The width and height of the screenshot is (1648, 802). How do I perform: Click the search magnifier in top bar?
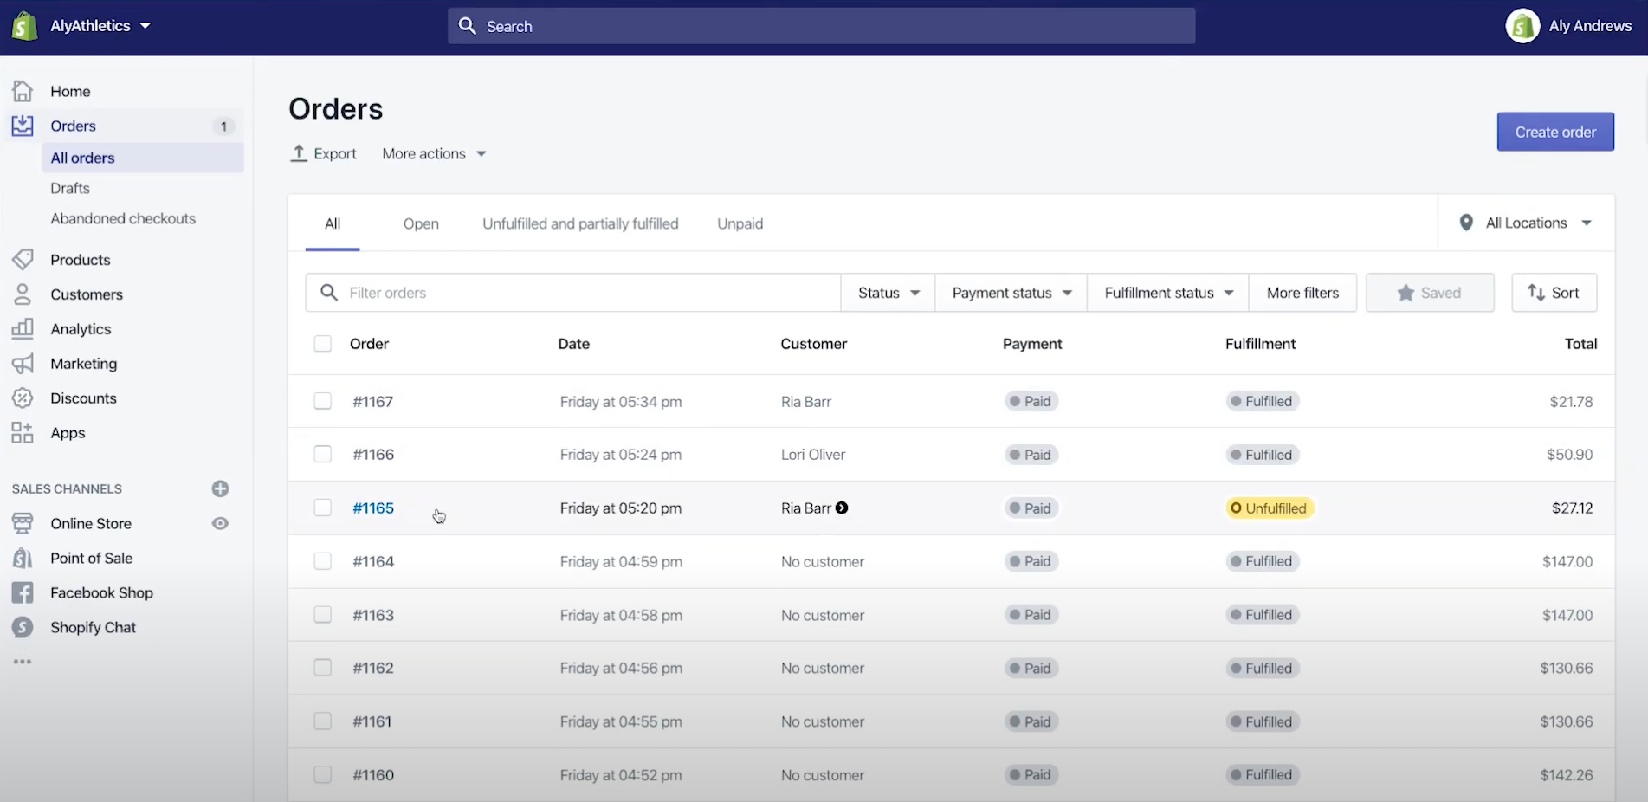468,26
